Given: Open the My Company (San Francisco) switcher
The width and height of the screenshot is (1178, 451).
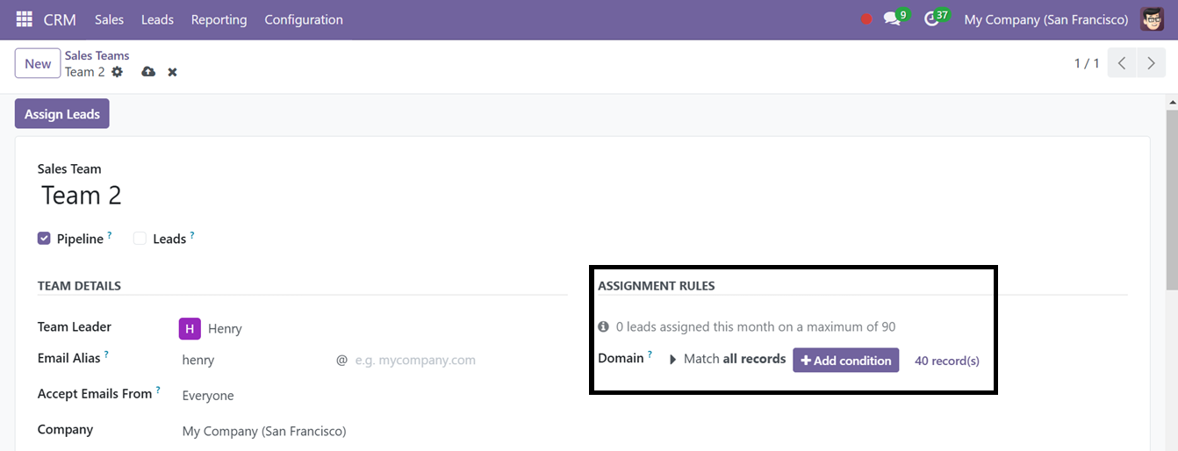Looking at the screenshot, I should 1046,19.
